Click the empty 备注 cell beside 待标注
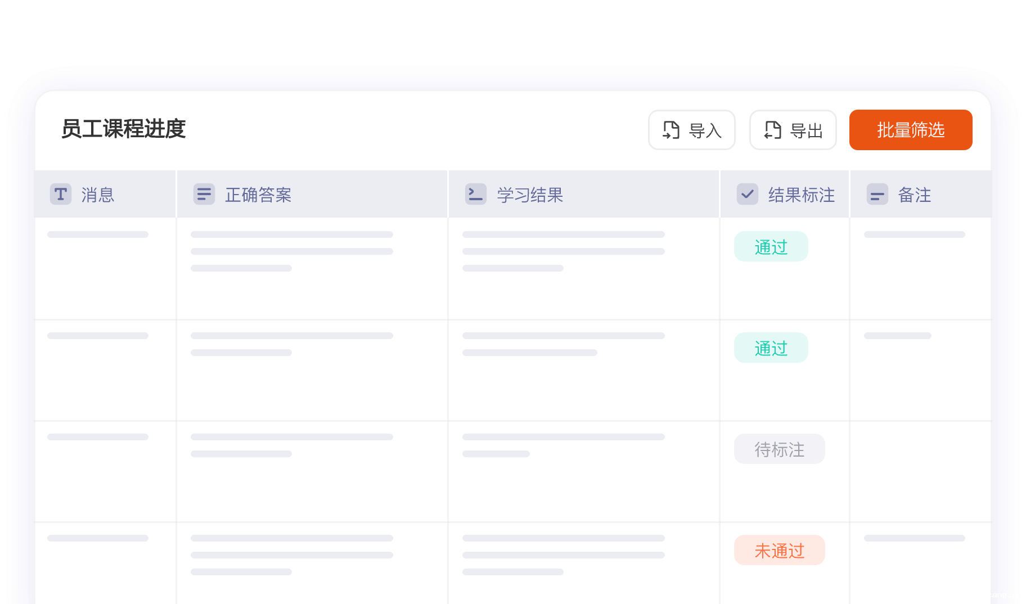The width and height of the screenshot is (1026, 604). tap(920, 471)
